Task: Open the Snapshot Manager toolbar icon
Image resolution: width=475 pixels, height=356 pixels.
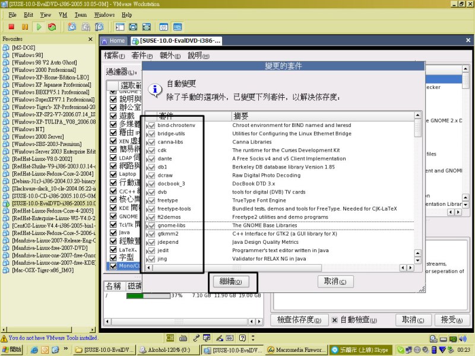Action: 99,27
